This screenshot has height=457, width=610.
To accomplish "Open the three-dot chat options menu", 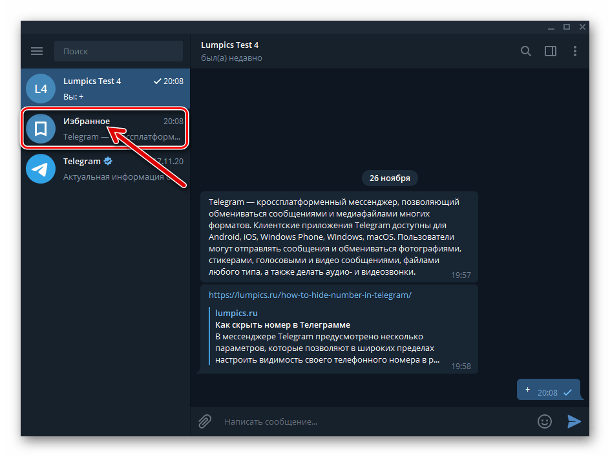I will point(574,51).
